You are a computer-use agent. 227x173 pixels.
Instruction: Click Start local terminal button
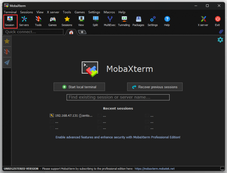(79, 87)
